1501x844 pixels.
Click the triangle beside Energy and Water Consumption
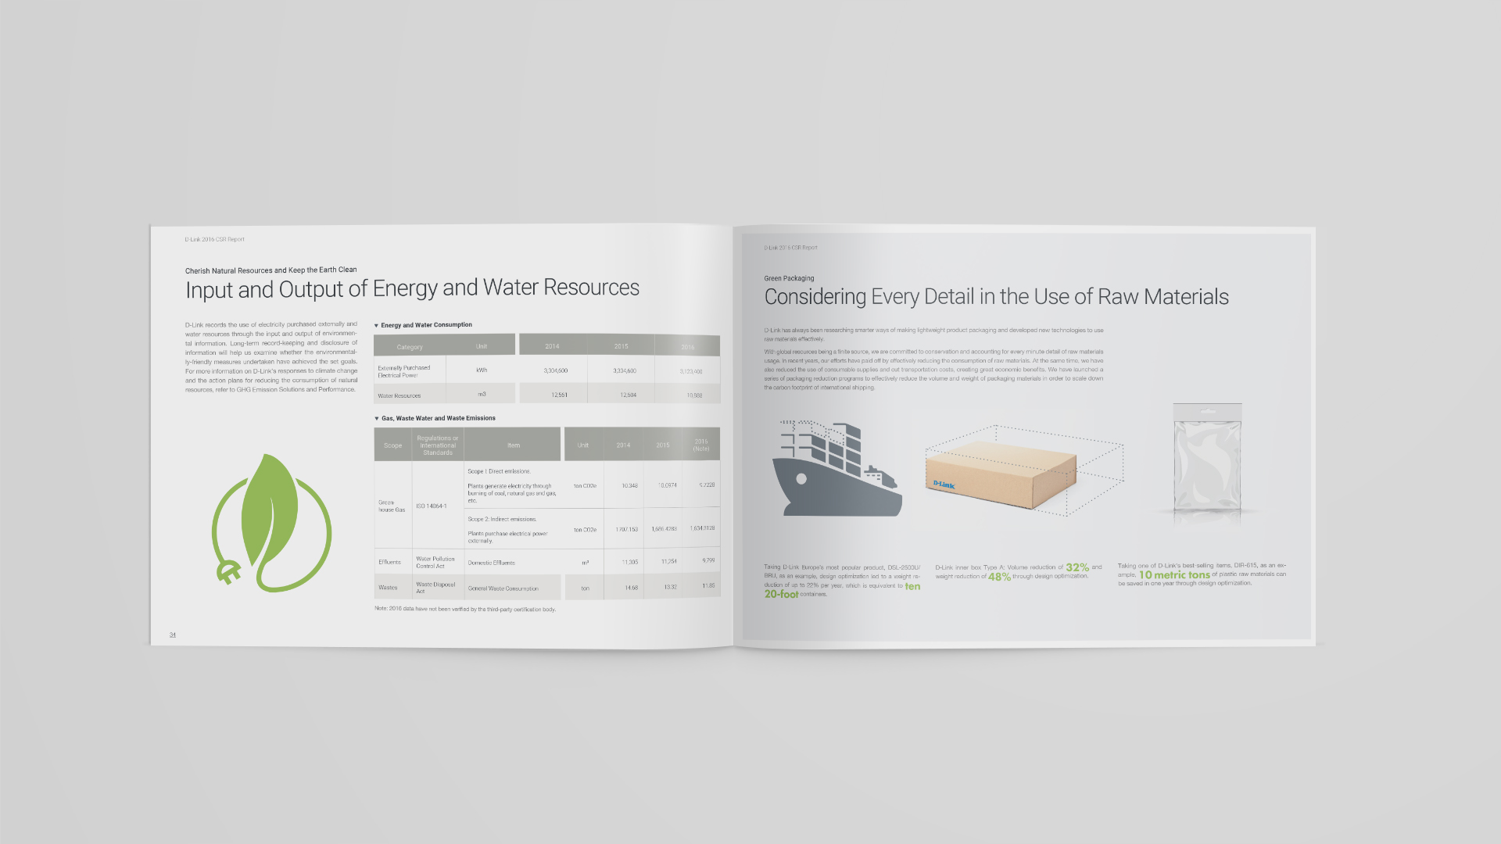click(376, 326)
